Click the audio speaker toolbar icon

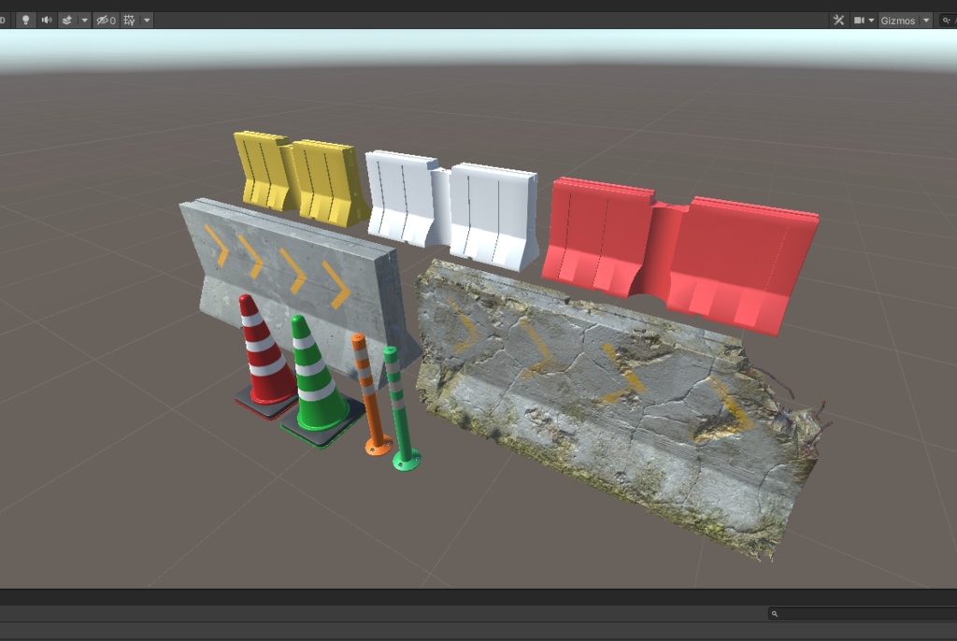click(47, 20)
